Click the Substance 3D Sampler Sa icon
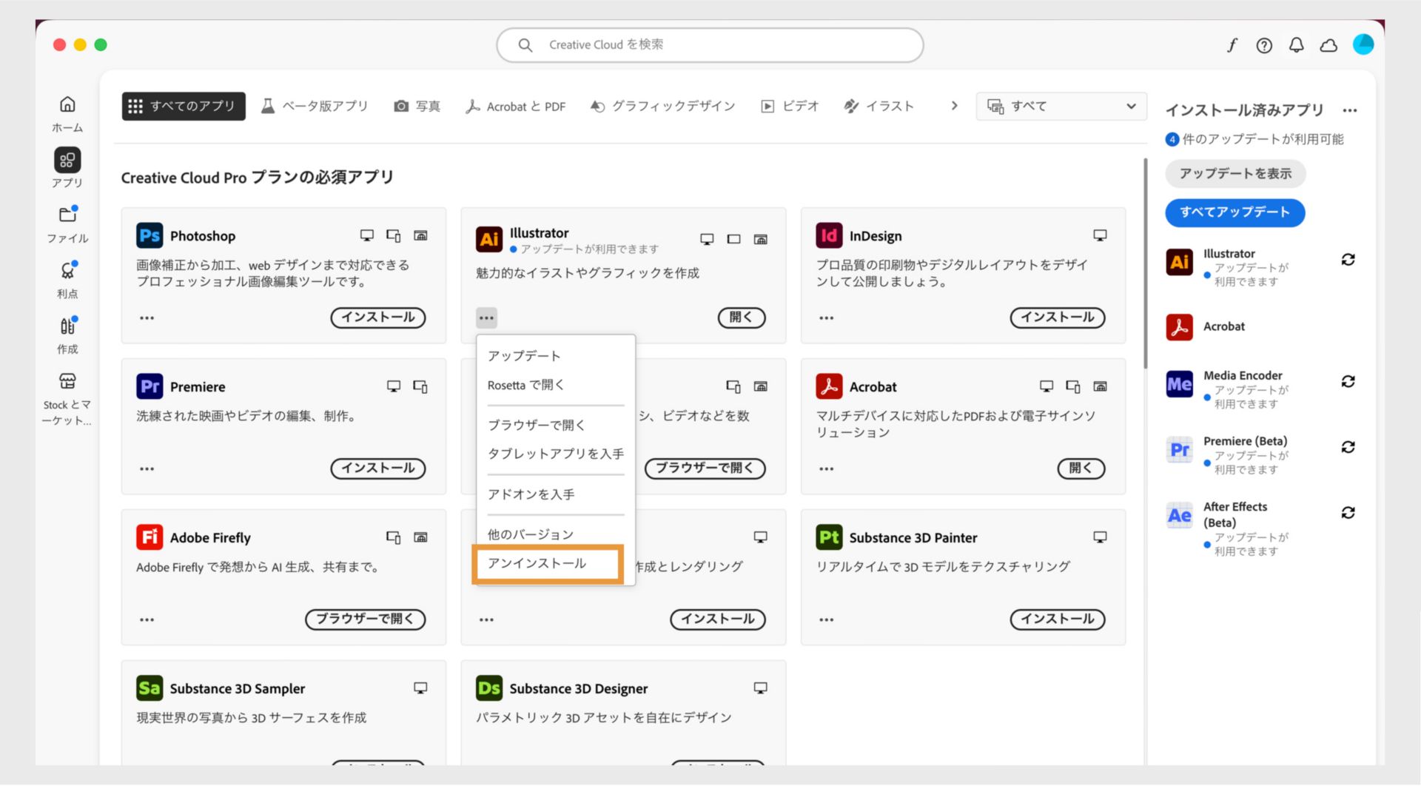 tap(150, 688)
